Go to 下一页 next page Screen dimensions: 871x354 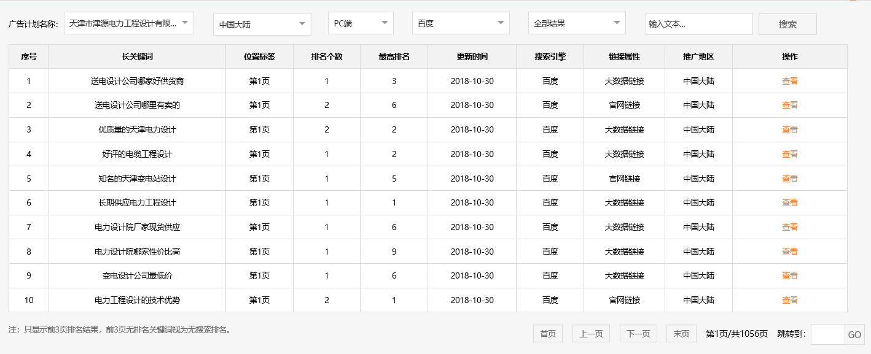pyautogui.click(x=638, y=334)
